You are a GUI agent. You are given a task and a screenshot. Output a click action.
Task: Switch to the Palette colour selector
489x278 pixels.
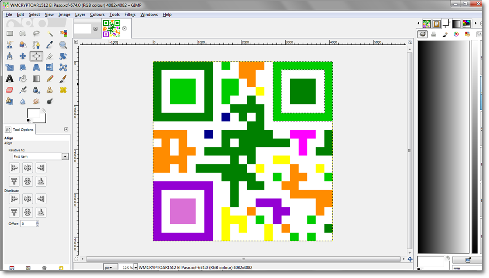(467, 34)
